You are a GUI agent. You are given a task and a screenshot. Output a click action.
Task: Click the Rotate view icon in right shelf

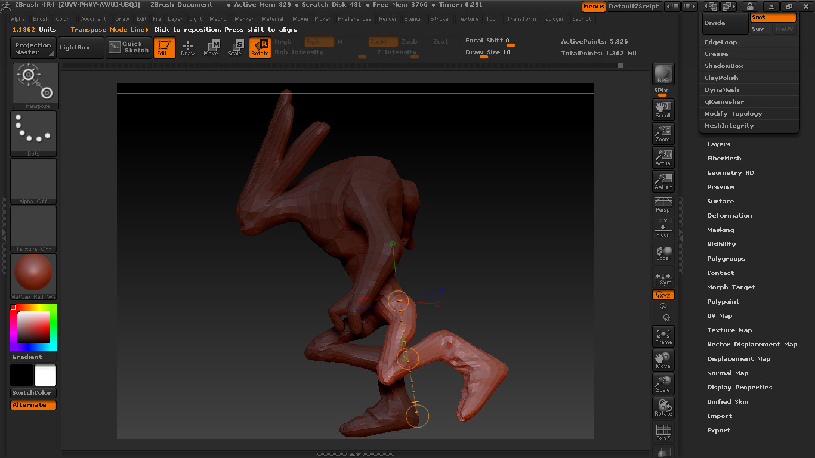point(663,408)
